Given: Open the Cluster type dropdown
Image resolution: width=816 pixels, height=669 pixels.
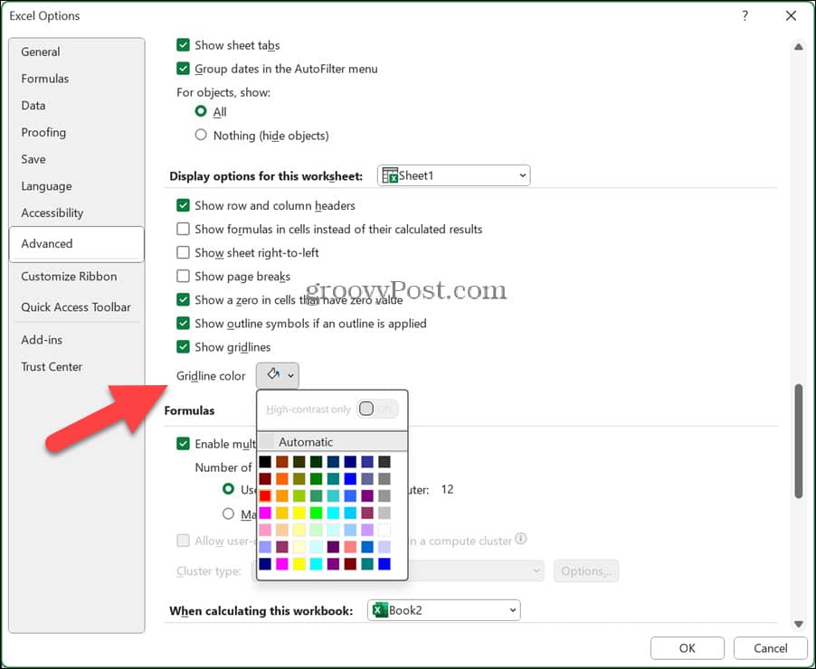Looking at the screenshot, I should pos(398,570).
